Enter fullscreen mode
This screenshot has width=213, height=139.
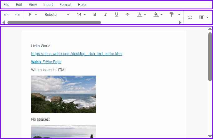[x=190, y=17]
